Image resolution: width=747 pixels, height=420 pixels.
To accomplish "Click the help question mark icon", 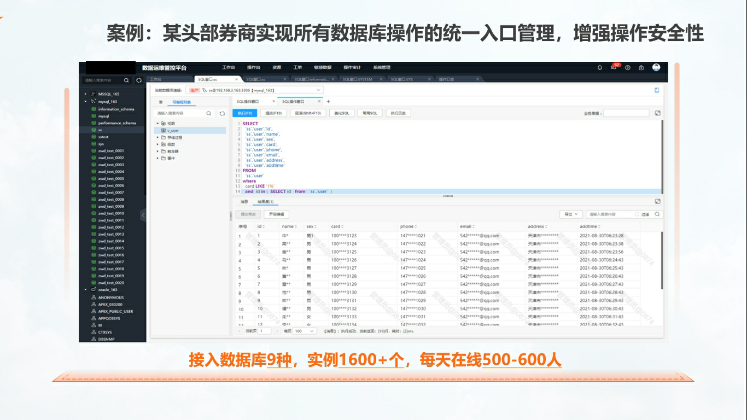I will click(628, 68).
